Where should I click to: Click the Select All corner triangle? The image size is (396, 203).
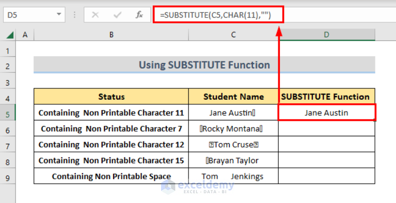point(10,35)
